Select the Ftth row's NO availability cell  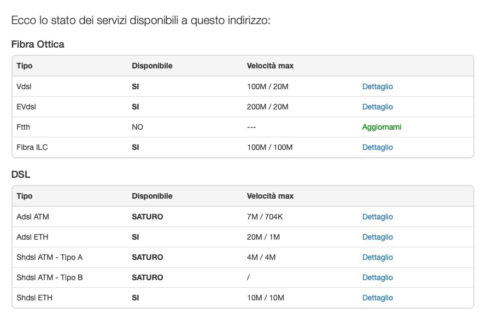(137, 127)
